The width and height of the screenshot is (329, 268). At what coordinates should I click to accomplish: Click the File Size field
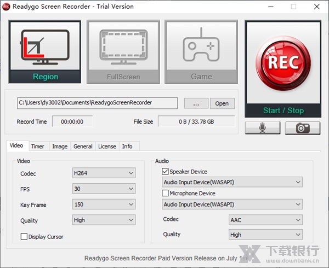pyautogui.click(x=196, y=121)
